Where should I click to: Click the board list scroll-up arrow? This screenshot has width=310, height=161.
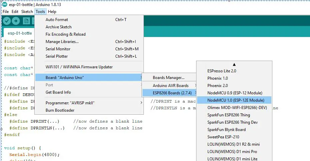click(234, 64)
